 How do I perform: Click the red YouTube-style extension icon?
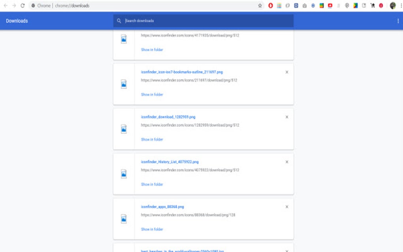pyautogui.click(x=330, y=6)
